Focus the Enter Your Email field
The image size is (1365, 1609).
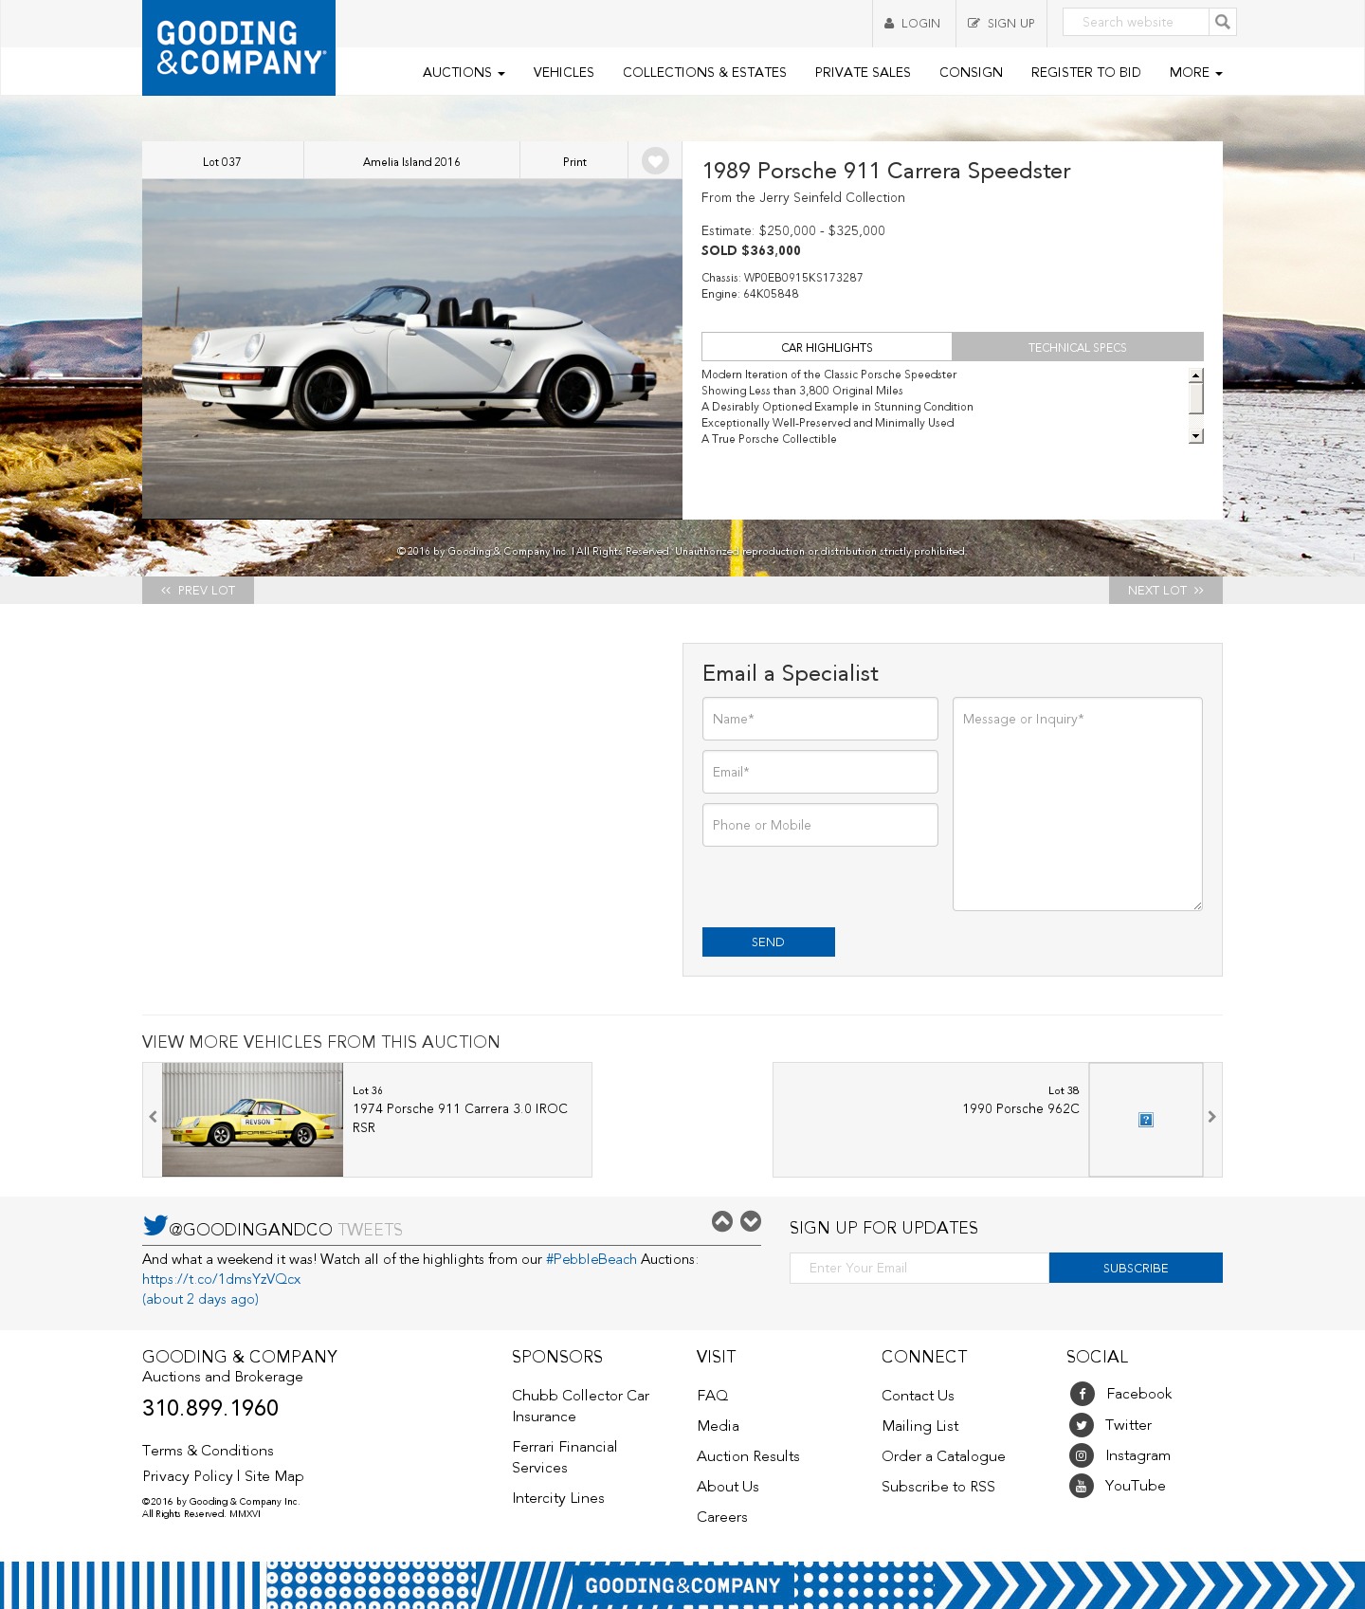919,1268
